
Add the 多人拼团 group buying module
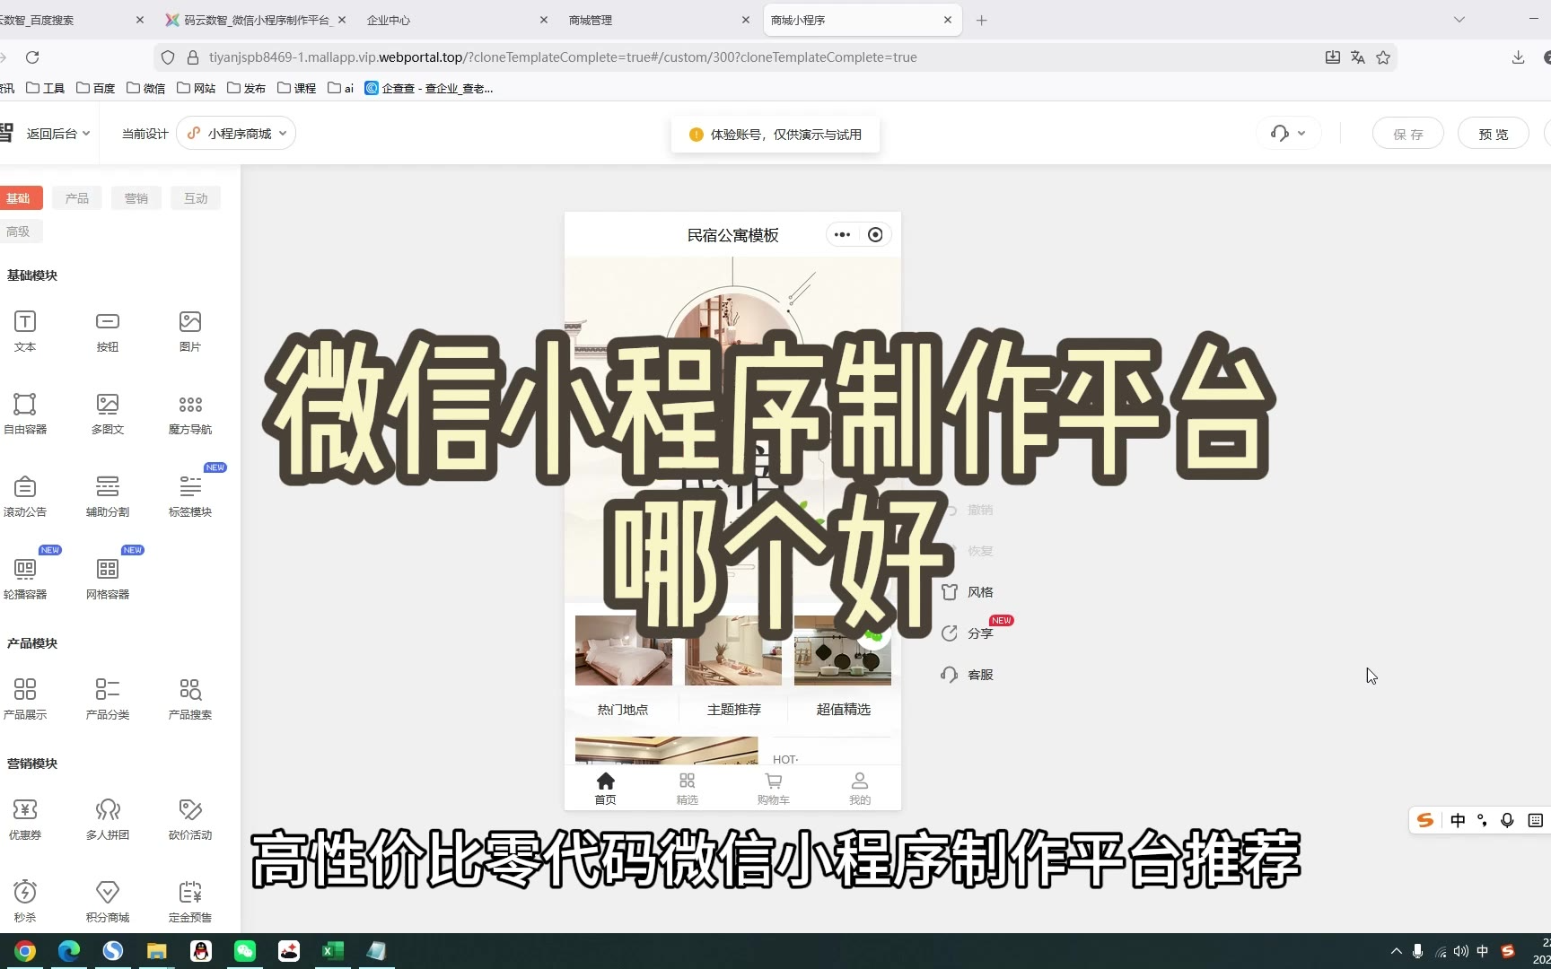click(108, 810)
